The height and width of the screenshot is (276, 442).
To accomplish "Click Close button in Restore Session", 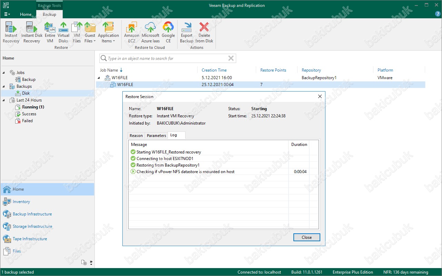I will point(307,237).
